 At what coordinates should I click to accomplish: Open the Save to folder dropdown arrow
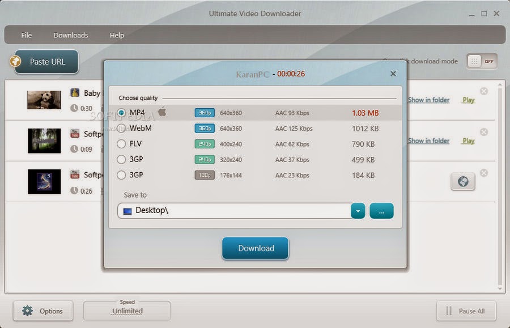358,211
